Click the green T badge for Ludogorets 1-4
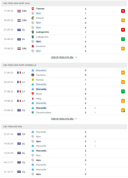The height and width of the screenshot is (178, 128). [x=123, y=39]
